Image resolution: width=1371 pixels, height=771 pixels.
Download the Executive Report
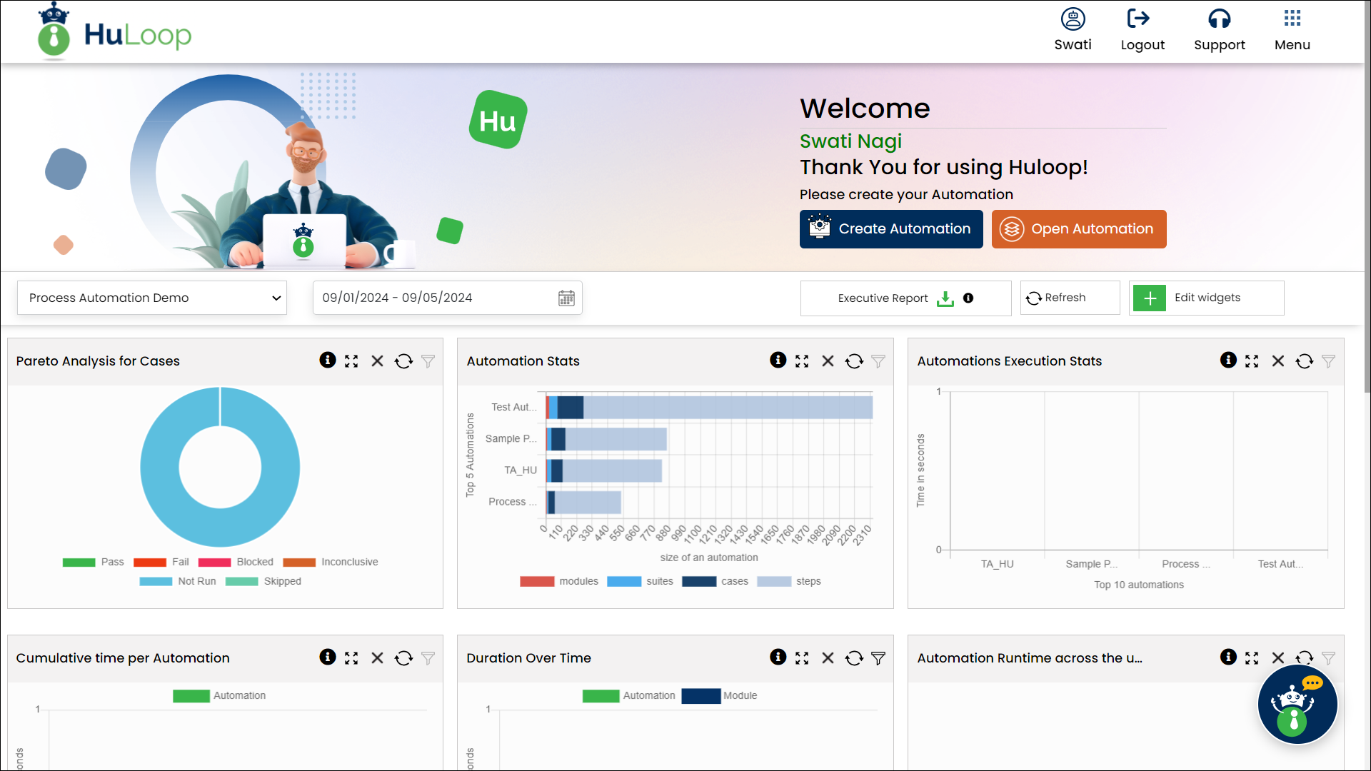945,298
